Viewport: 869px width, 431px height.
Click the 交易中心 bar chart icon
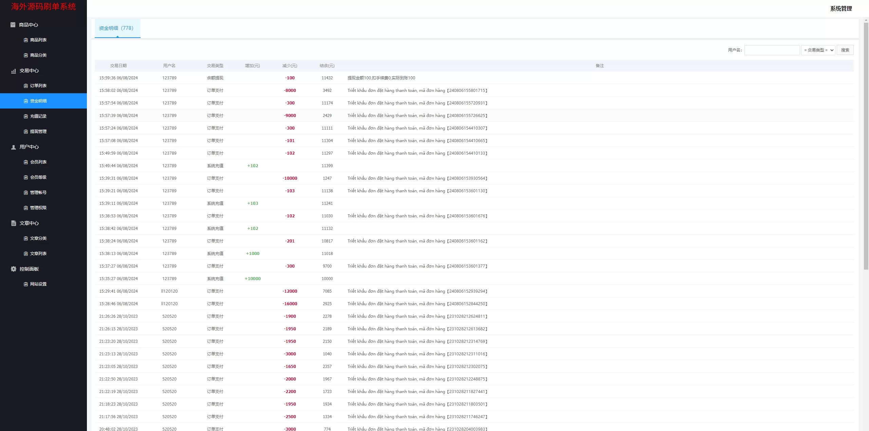(x=14, y=71)
